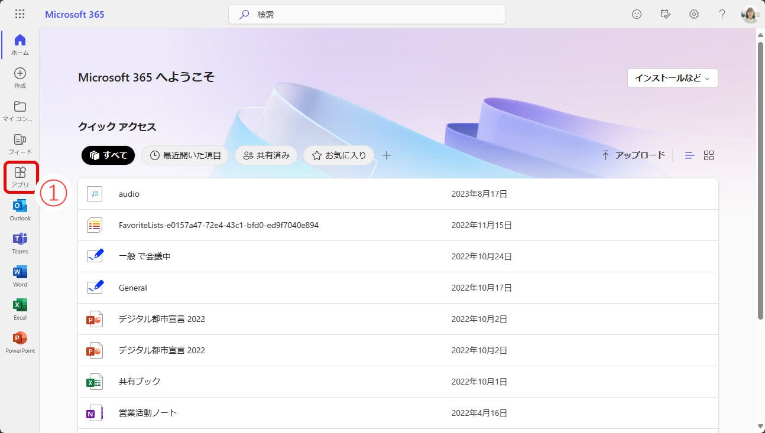
Task: Open the help question mark
Action: pos(722,14)
